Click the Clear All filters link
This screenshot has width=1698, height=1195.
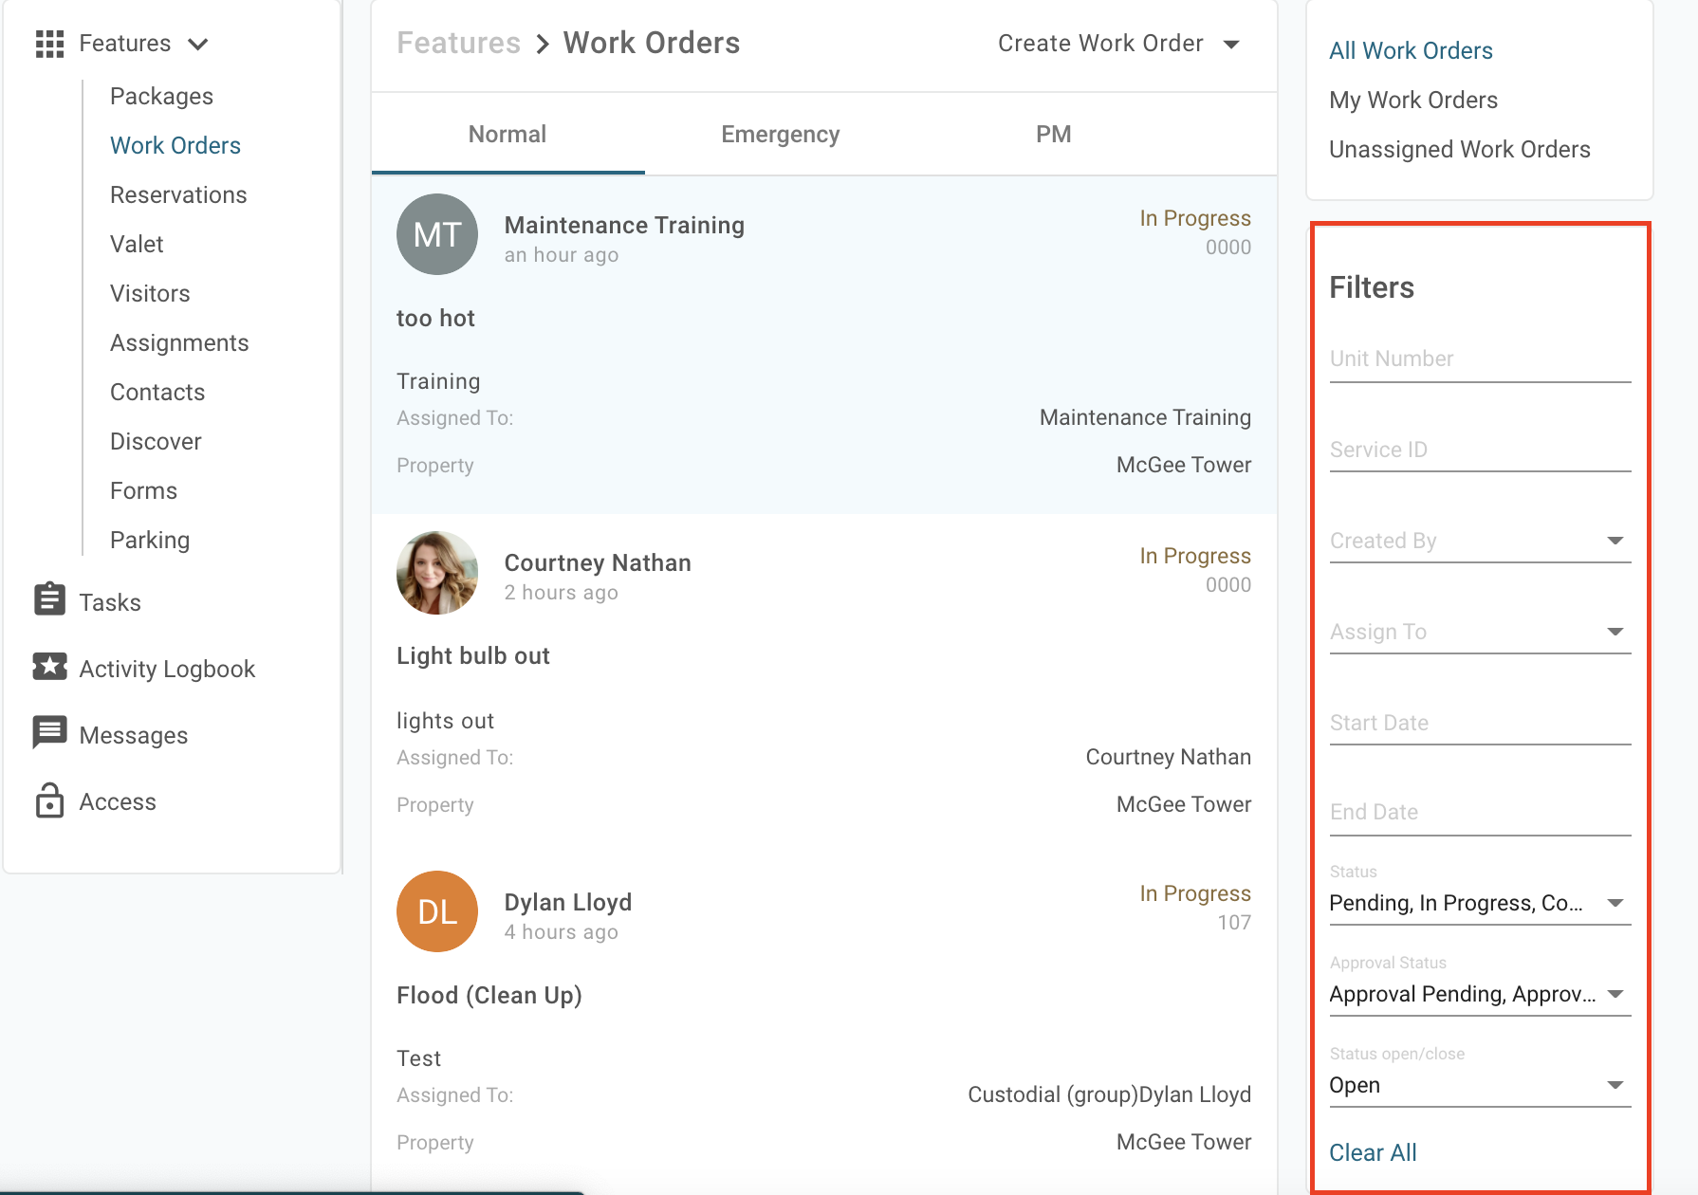pos(1373,1152)
